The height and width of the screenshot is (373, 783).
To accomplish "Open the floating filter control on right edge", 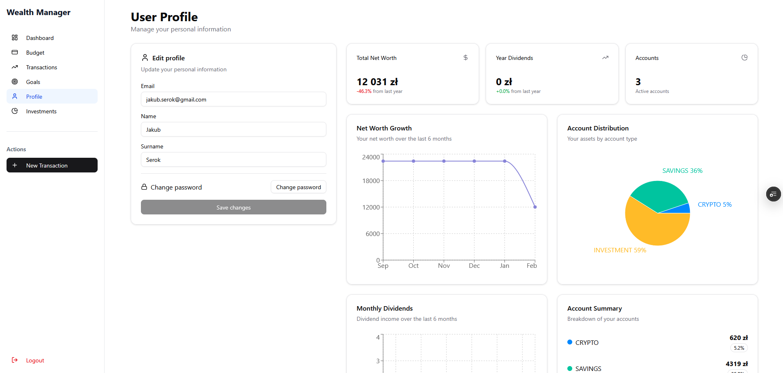I will (773, 194).
